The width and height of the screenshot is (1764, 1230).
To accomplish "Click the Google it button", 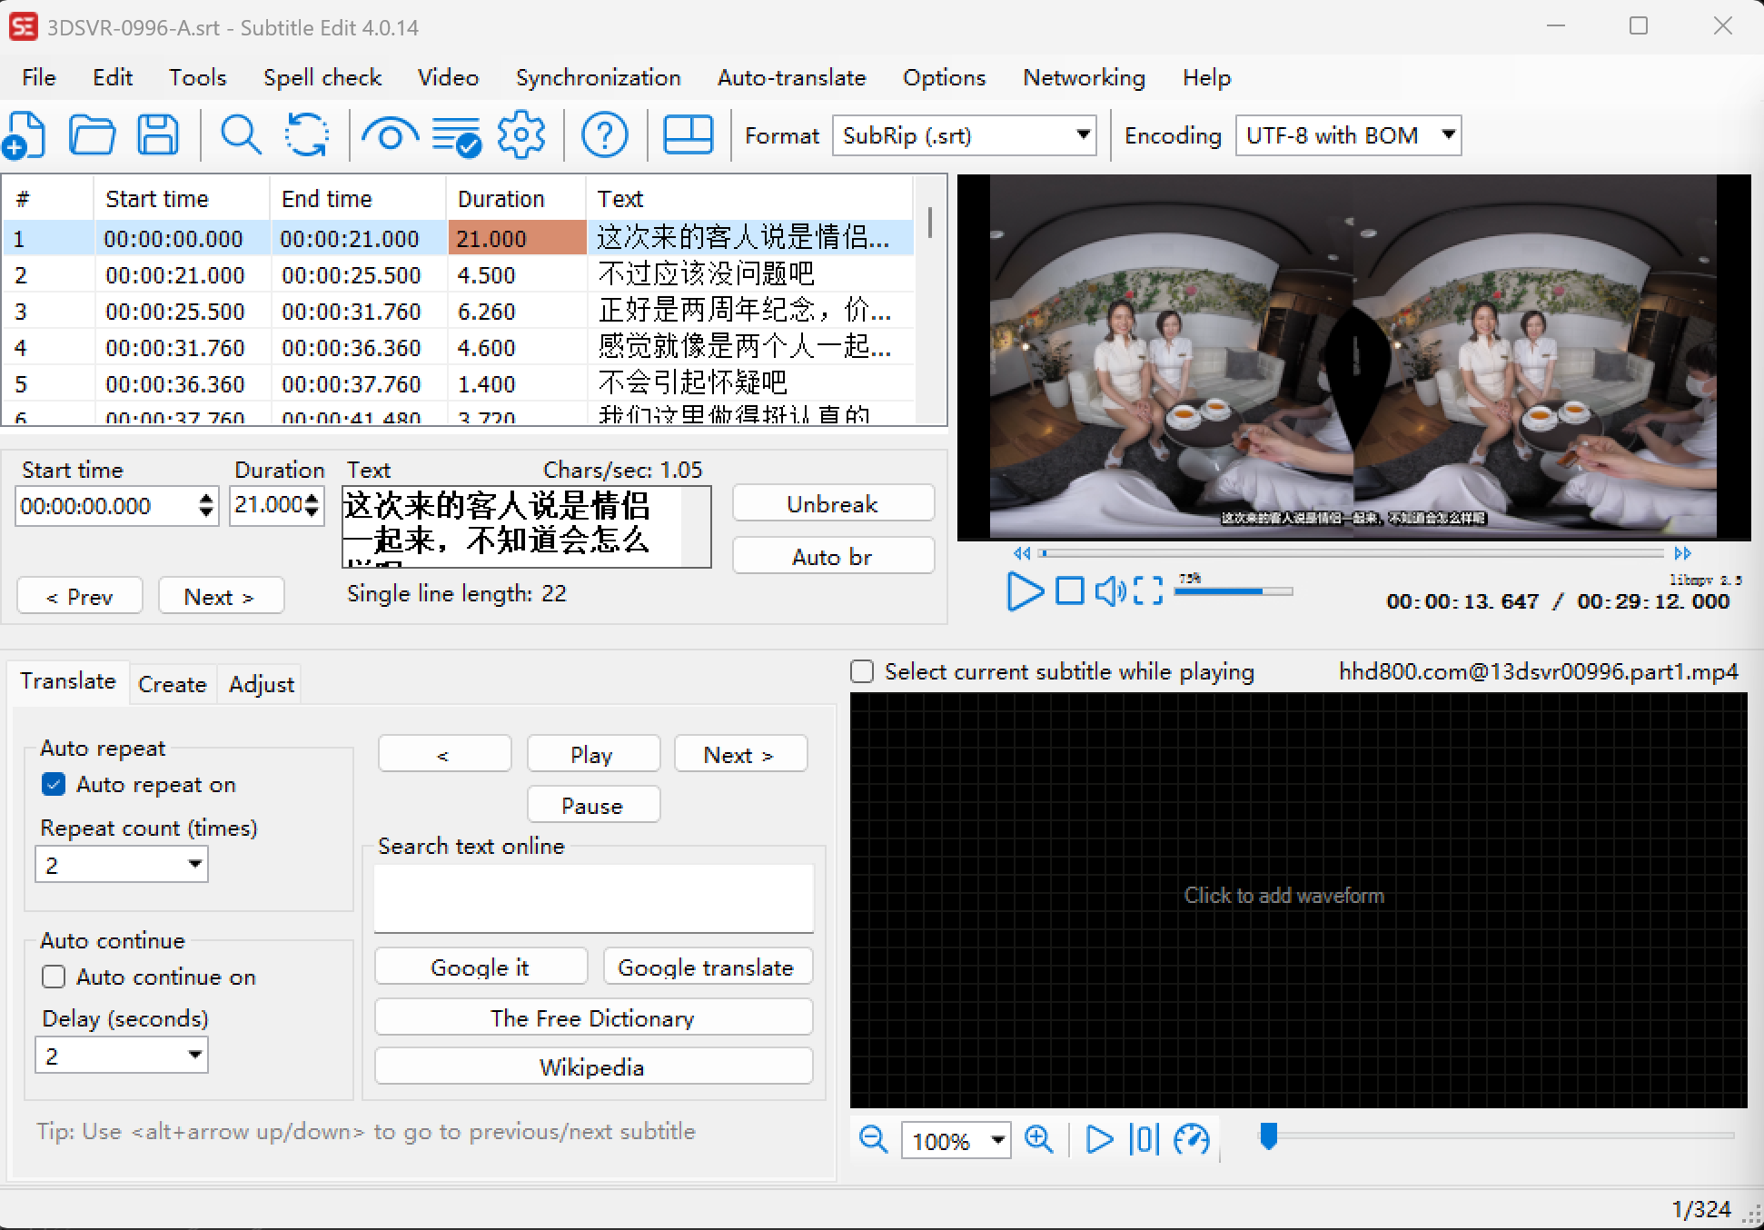I will (x=481, y=967).
